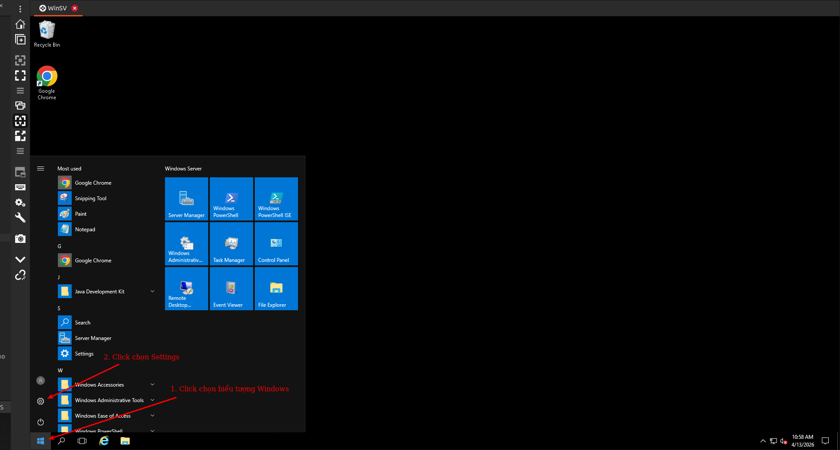Click the fullscreen corners icon in the sidebar
This screenshot has height=450, width=840.
(x=20, y=76)
